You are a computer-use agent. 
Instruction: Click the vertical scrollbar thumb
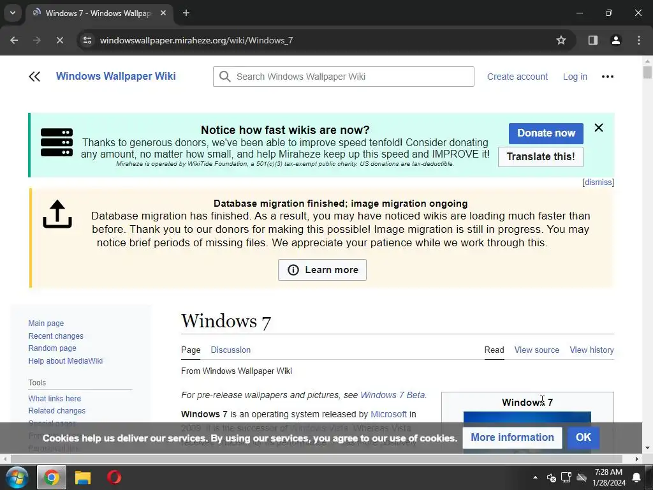pyautogui.click(x=647, y=71)
